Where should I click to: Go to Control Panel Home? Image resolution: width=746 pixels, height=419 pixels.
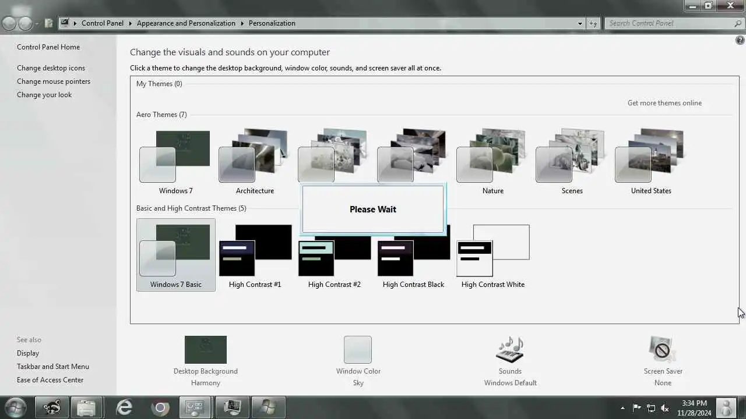click(x=48, y=47)
